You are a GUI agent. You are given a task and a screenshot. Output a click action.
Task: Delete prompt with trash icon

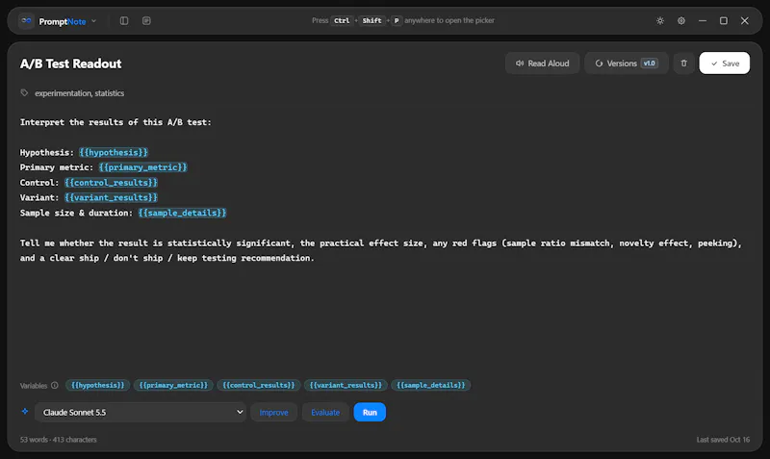[683, 64]
